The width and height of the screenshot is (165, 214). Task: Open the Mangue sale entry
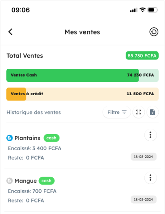coord(82,190)
